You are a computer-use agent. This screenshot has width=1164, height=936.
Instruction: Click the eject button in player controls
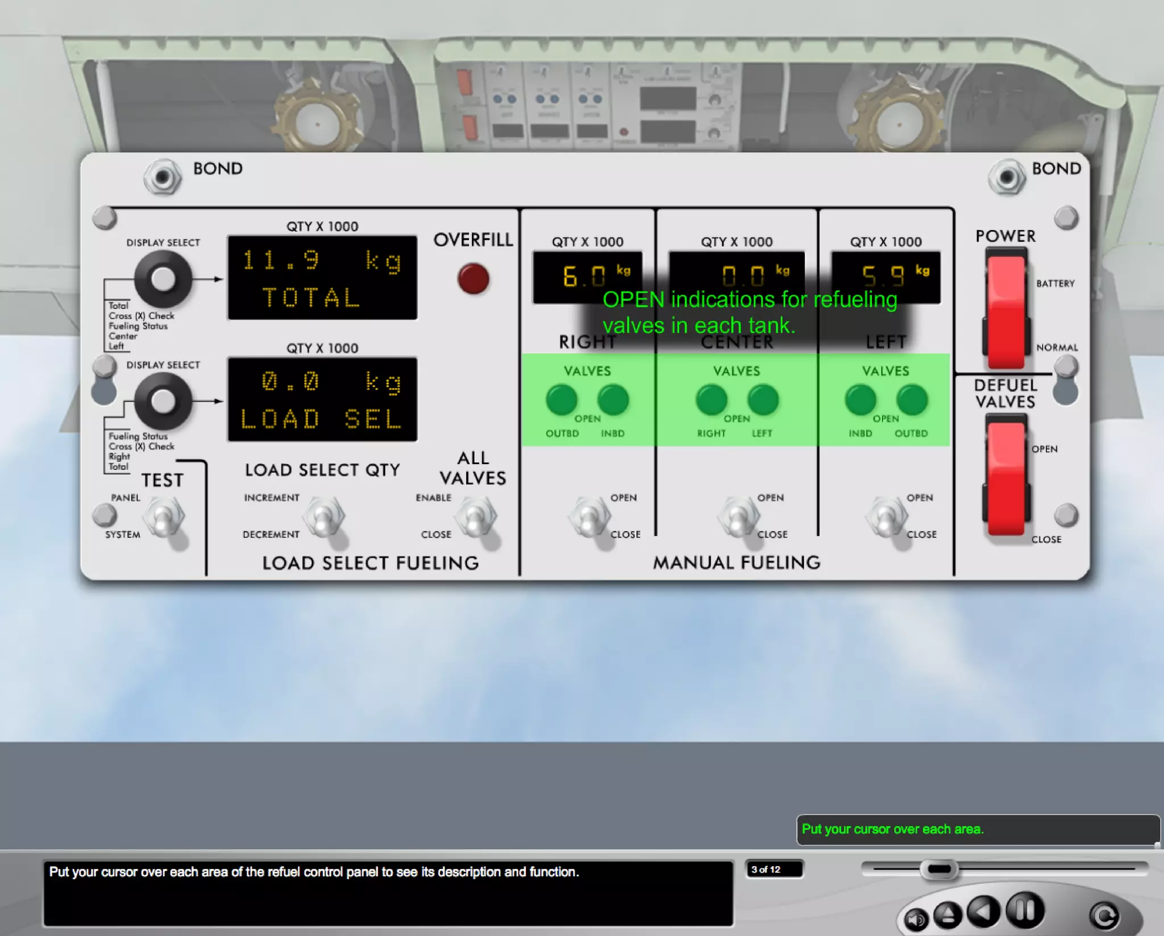(947, 914)
